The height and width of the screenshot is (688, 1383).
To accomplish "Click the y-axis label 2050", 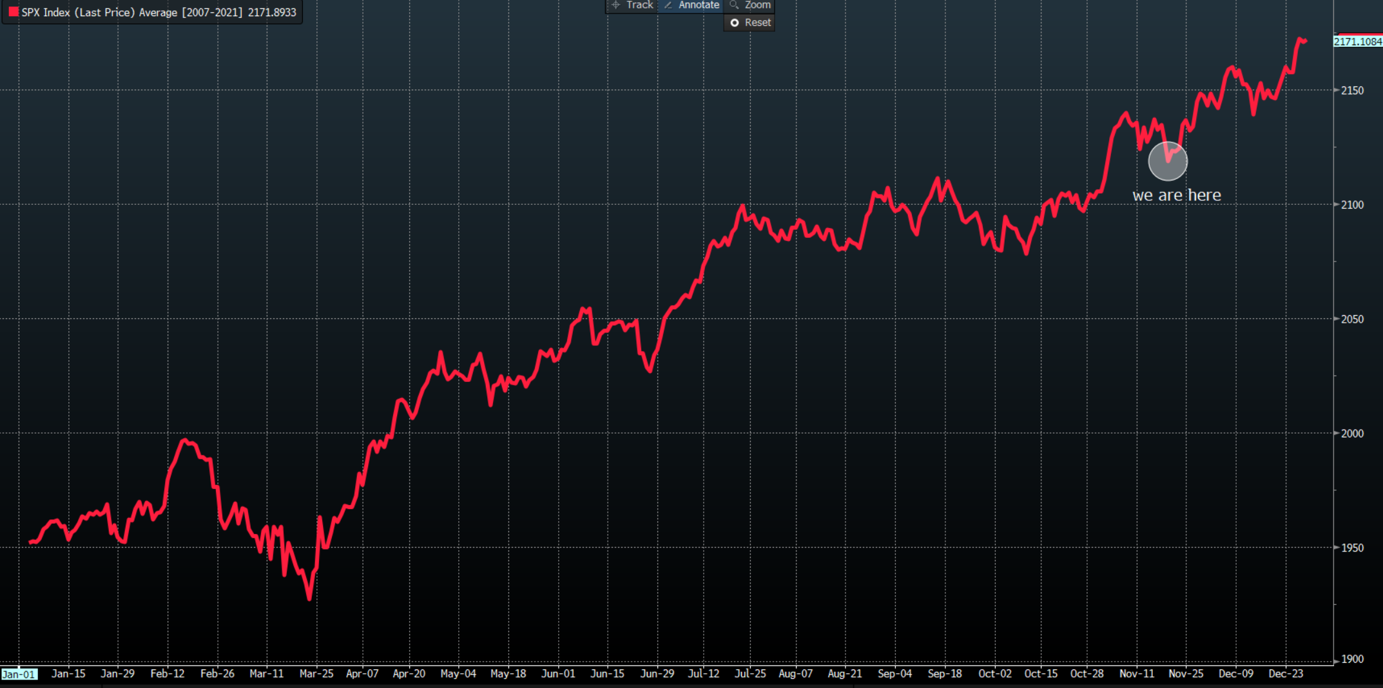I will tap(1352, 319).
